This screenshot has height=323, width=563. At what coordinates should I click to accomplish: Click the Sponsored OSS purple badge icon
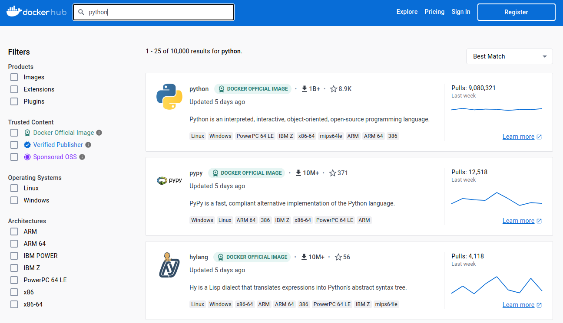pos(27,157)
